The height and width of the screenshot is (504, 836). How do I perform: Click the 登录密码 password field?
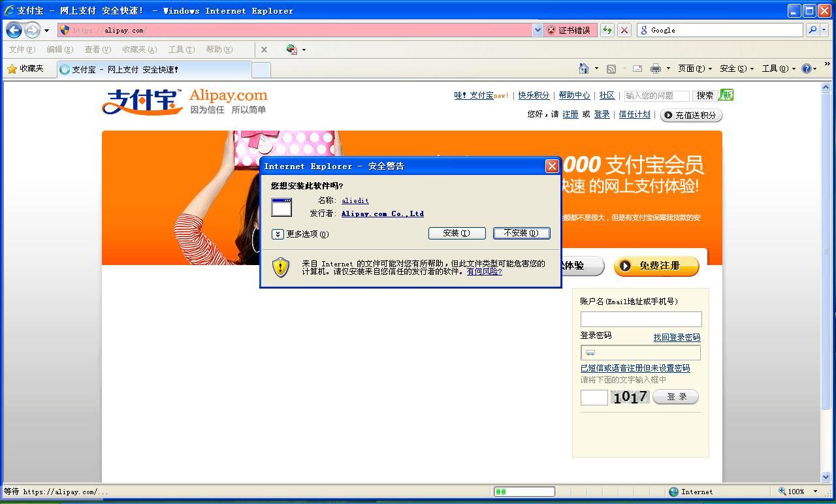(641, 353)
